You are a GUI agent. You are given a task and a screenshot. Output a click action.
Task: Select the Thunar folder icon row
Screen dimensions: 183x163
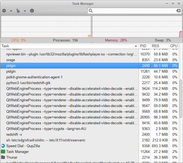pyautogui.click(x=89, y=157)
